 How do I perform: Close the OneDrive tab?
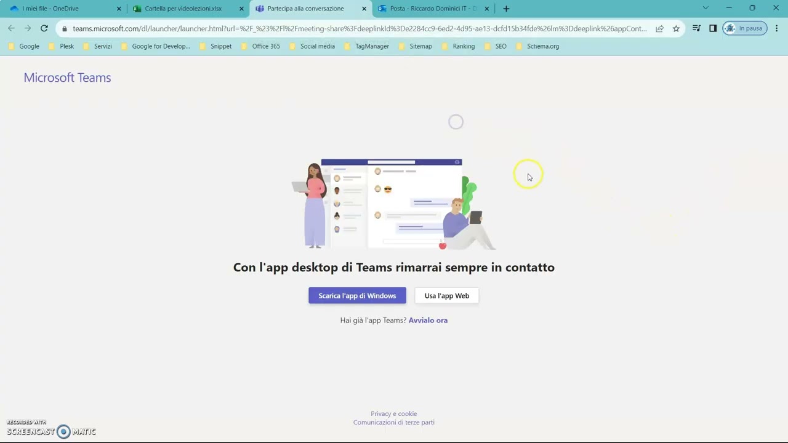click(119, 9)
